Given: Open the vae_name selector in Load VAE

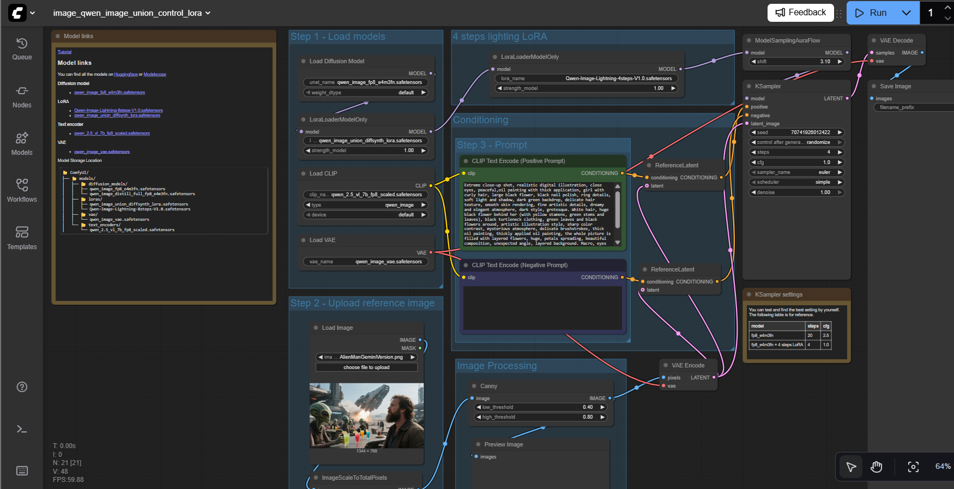Looking at the screenshot, I should coord(366,262).
